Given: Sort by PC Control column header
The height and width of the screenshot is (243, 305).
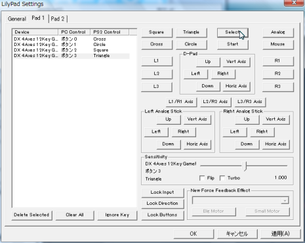Looking at the screenshot, I should coord(74,32).
